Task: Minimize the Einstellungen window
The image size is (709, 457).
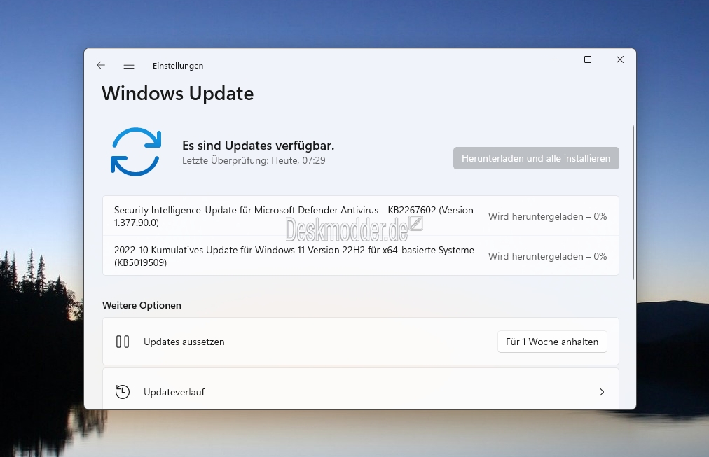Action: [x=556, y=59]
